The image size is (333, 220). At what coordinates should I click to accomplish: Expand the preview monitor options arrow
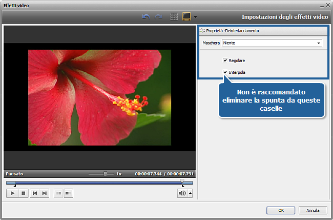(195, 17)
